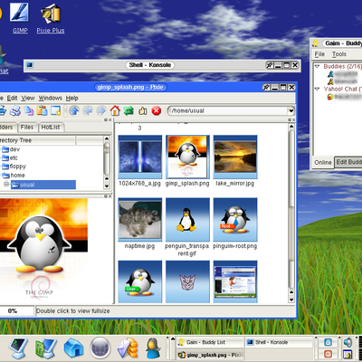Select the desktop screenshot thumbnail
Image resolution: width=362 pixels, height=362 pixels.
pos(235,281)
